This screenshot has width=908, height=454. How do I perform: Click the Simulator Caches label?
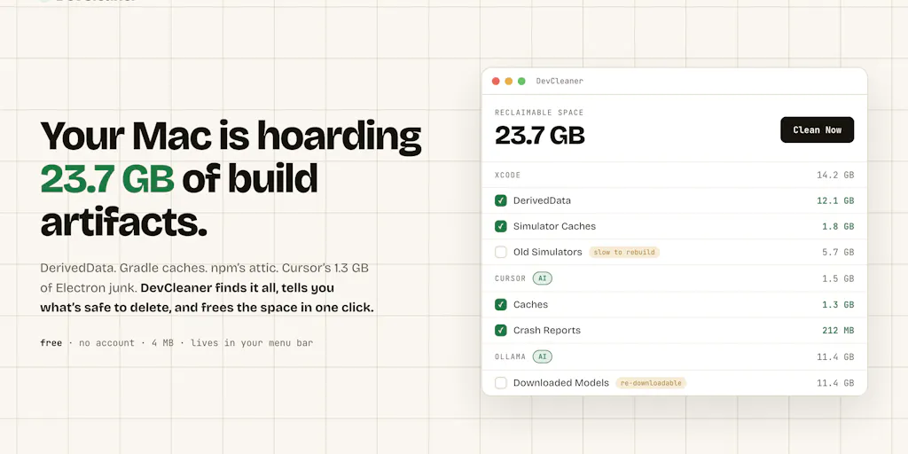click(x=554, y=226)
